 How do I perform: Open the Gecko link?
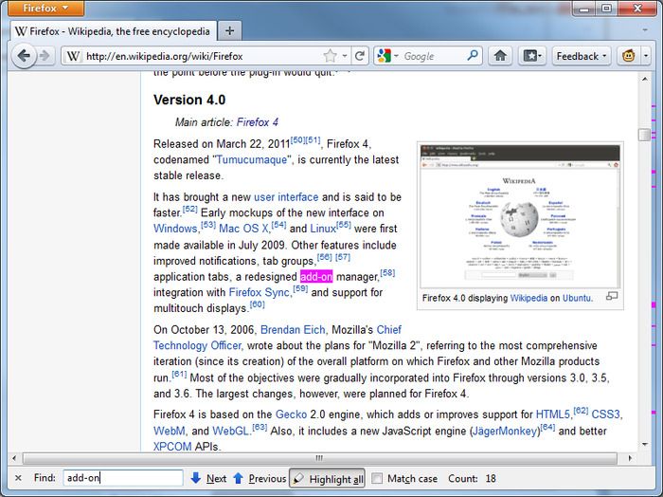pyautogui.click(x=291, y=414)
